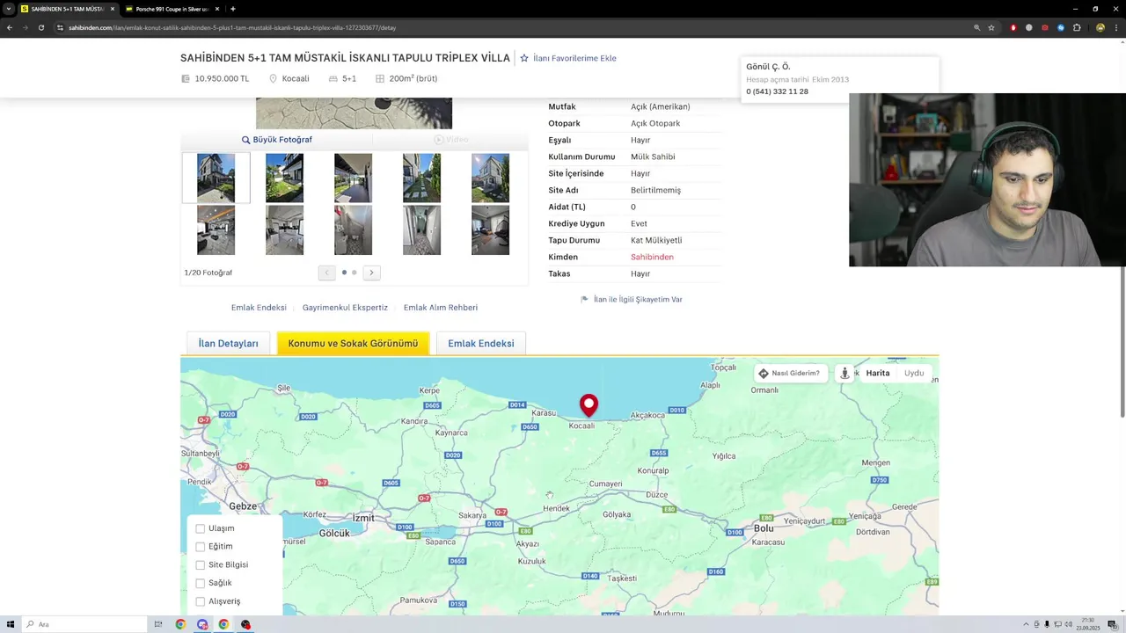Select first thumbnail in the bottom row
Screen dimensions: 1126x633
click(216, 230)
